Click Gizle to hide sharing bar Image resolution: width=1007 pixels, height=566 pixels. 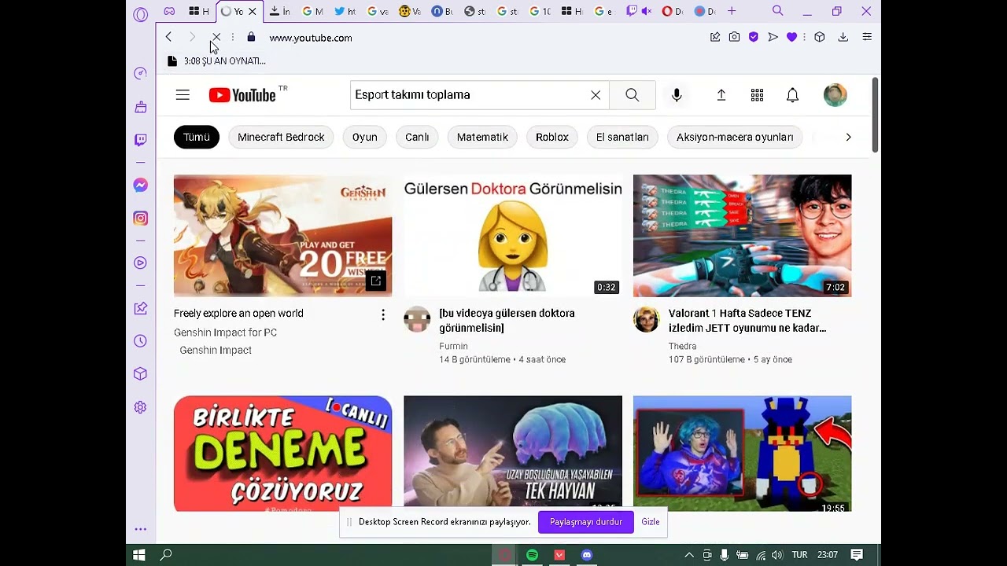[x=651, y=522]
